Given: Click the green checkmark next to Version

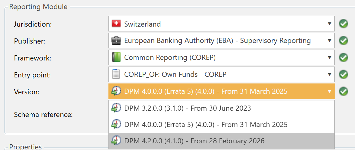Looking at the screenshot, I should pyautogui.click(x=343, y=91).
